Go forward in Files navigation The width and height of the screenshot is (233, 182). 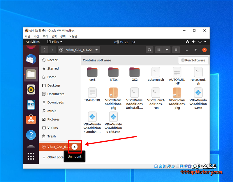(52, 50)
